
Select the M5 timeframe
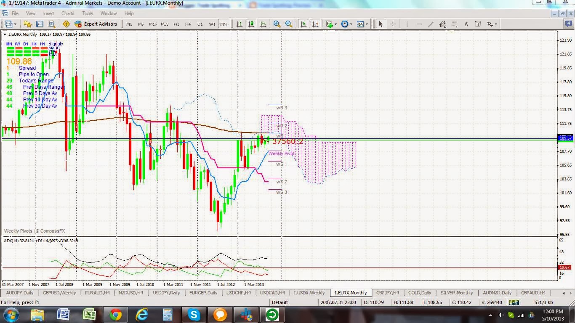pos(141,24)
